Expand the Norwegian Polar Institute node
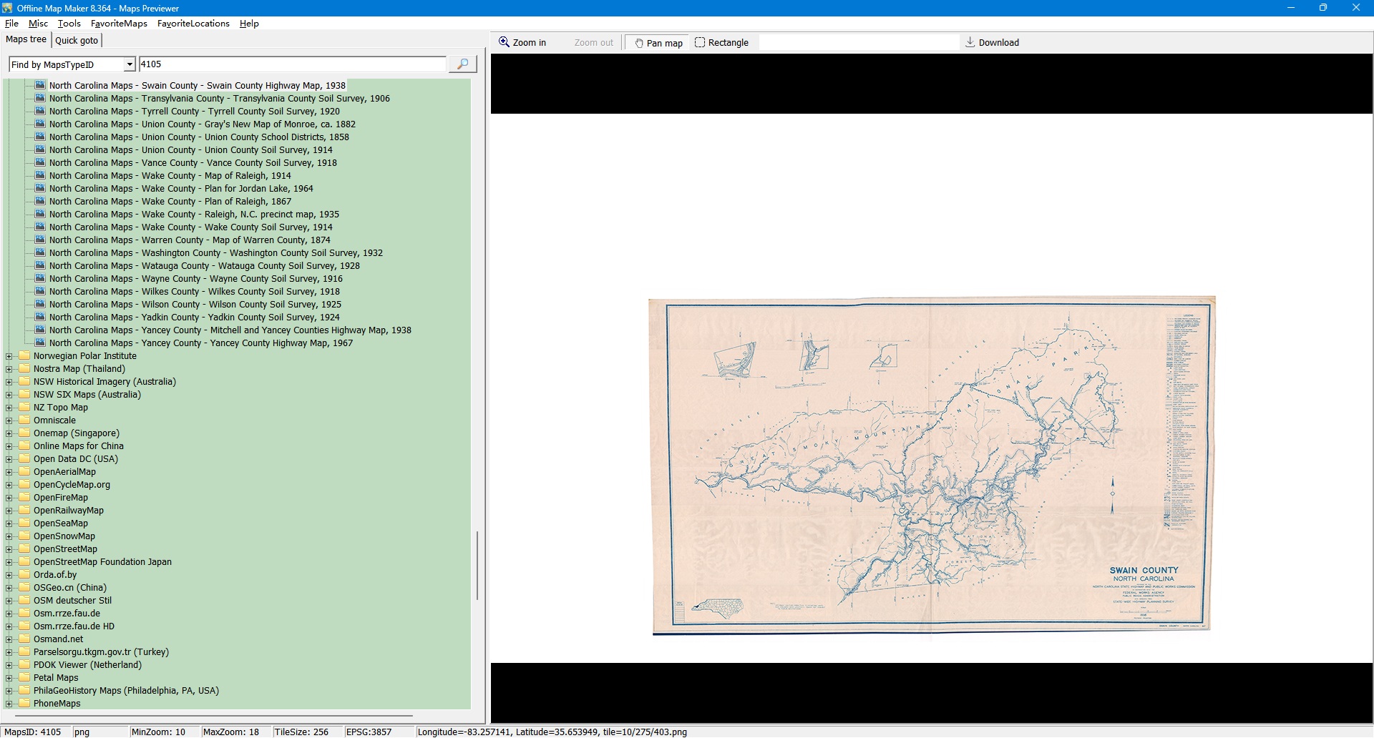The image size is (1374, 738). 9,356
